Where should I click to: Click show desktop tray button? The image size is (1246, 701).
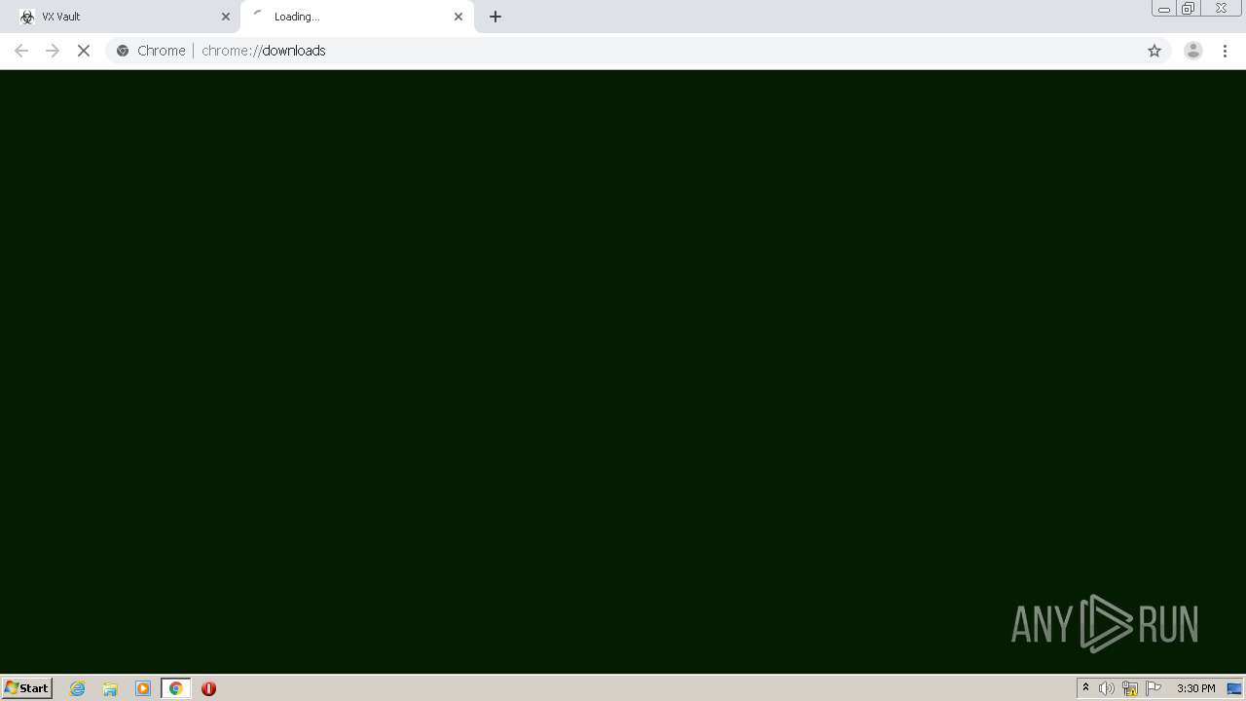coord(1234,688)
